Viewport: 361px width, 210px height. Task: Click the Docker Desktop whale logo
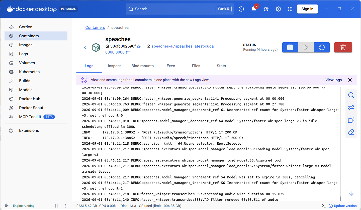(x=10, y=9)
